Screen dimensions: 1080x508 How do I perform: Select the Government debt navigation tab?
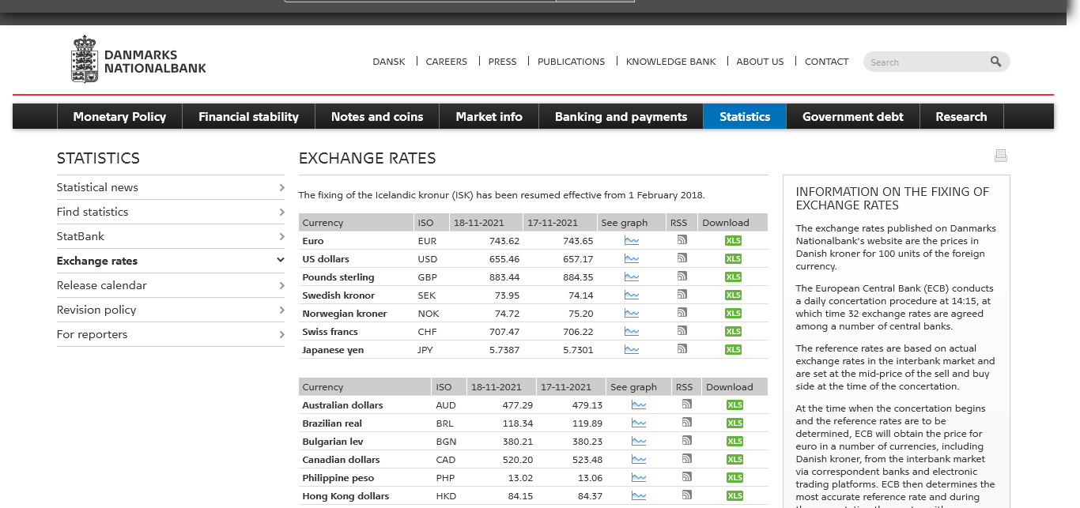click(852, 117)
